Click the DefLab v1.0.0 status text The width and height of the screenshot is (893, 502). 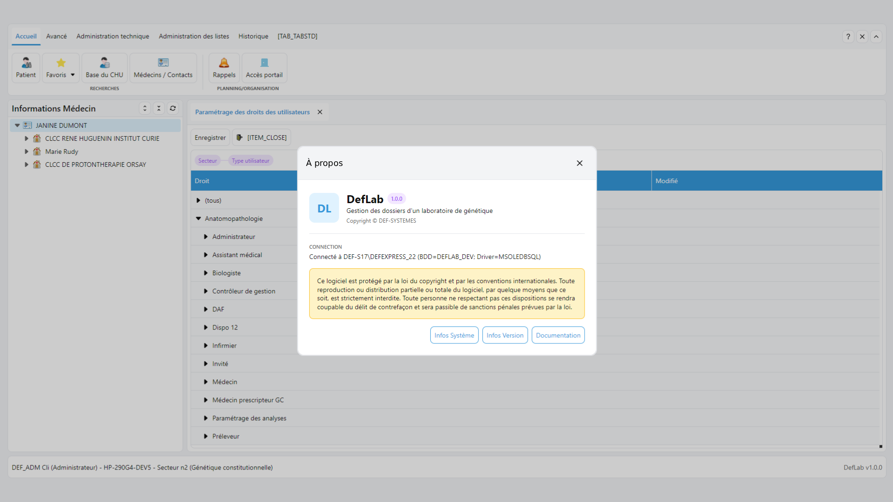(863, 468)
